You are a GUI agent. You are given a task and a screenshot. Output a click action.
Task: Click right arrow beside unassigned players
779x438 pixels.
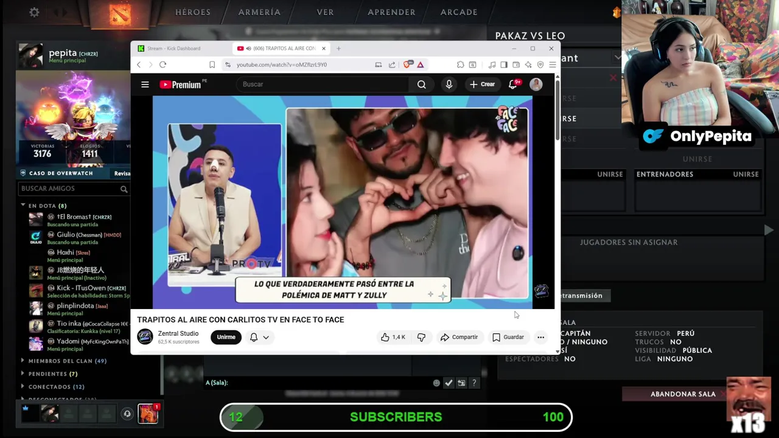[x=769, y=230]
